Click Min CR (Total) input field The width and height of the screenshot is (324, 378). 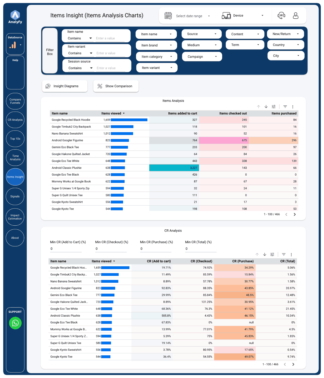(x=201, y=249)
